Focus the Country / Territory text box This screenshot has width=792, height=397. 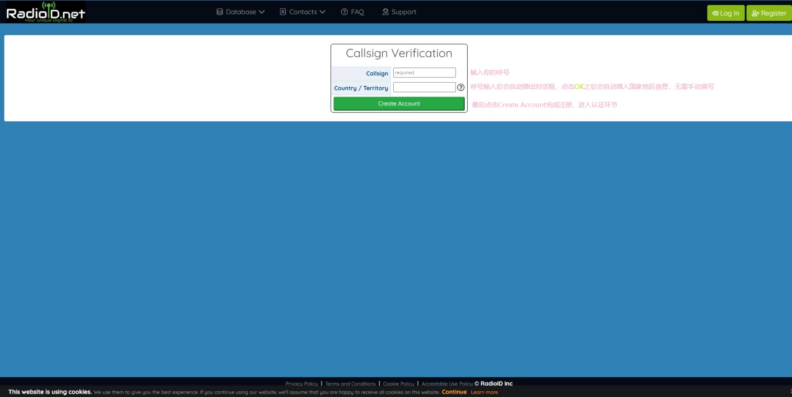tap(424, 88)
